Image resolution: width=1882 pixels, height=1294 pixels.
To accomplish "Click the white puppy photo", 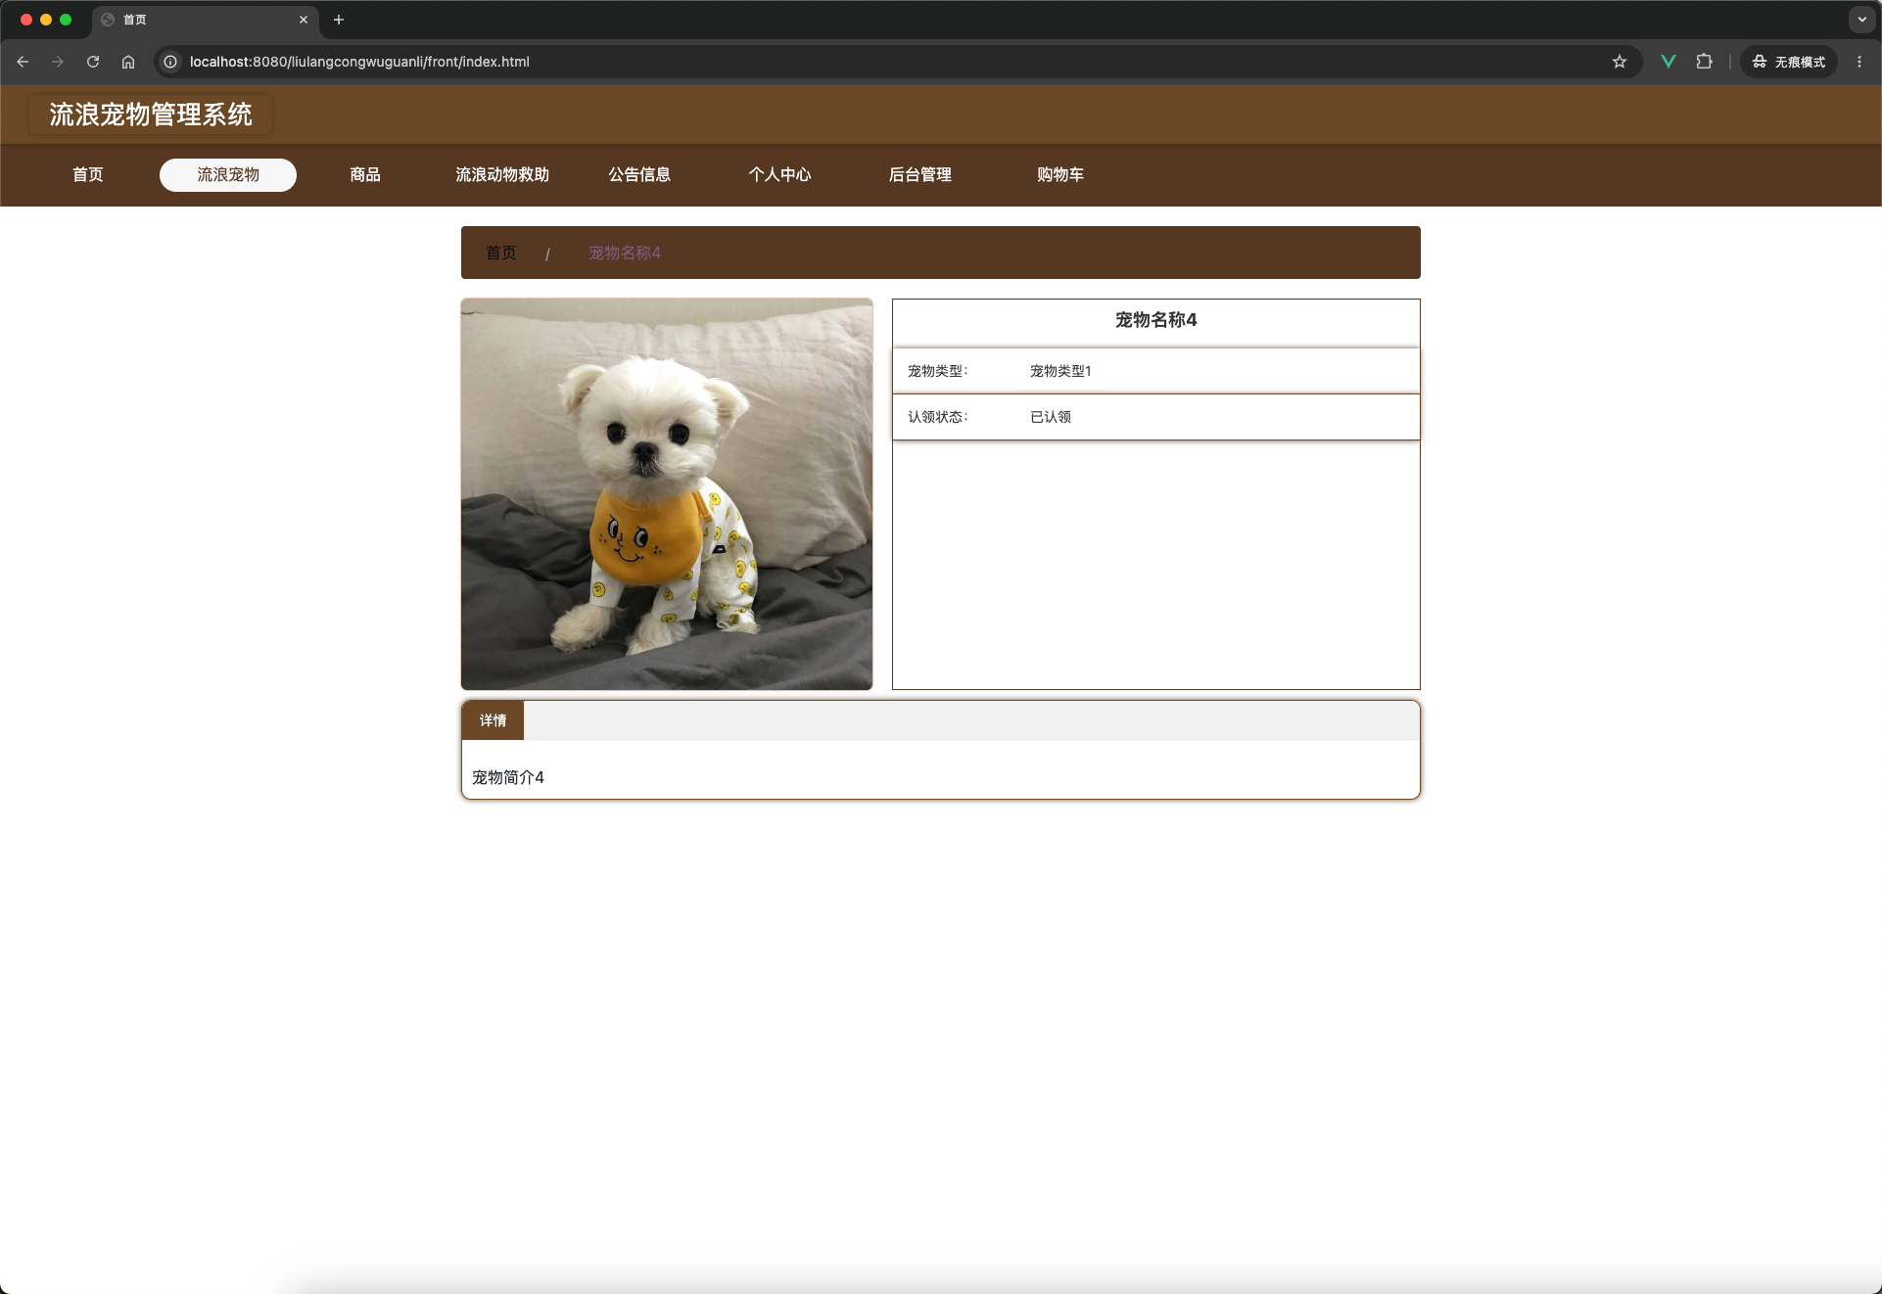I will click(667, 494).
